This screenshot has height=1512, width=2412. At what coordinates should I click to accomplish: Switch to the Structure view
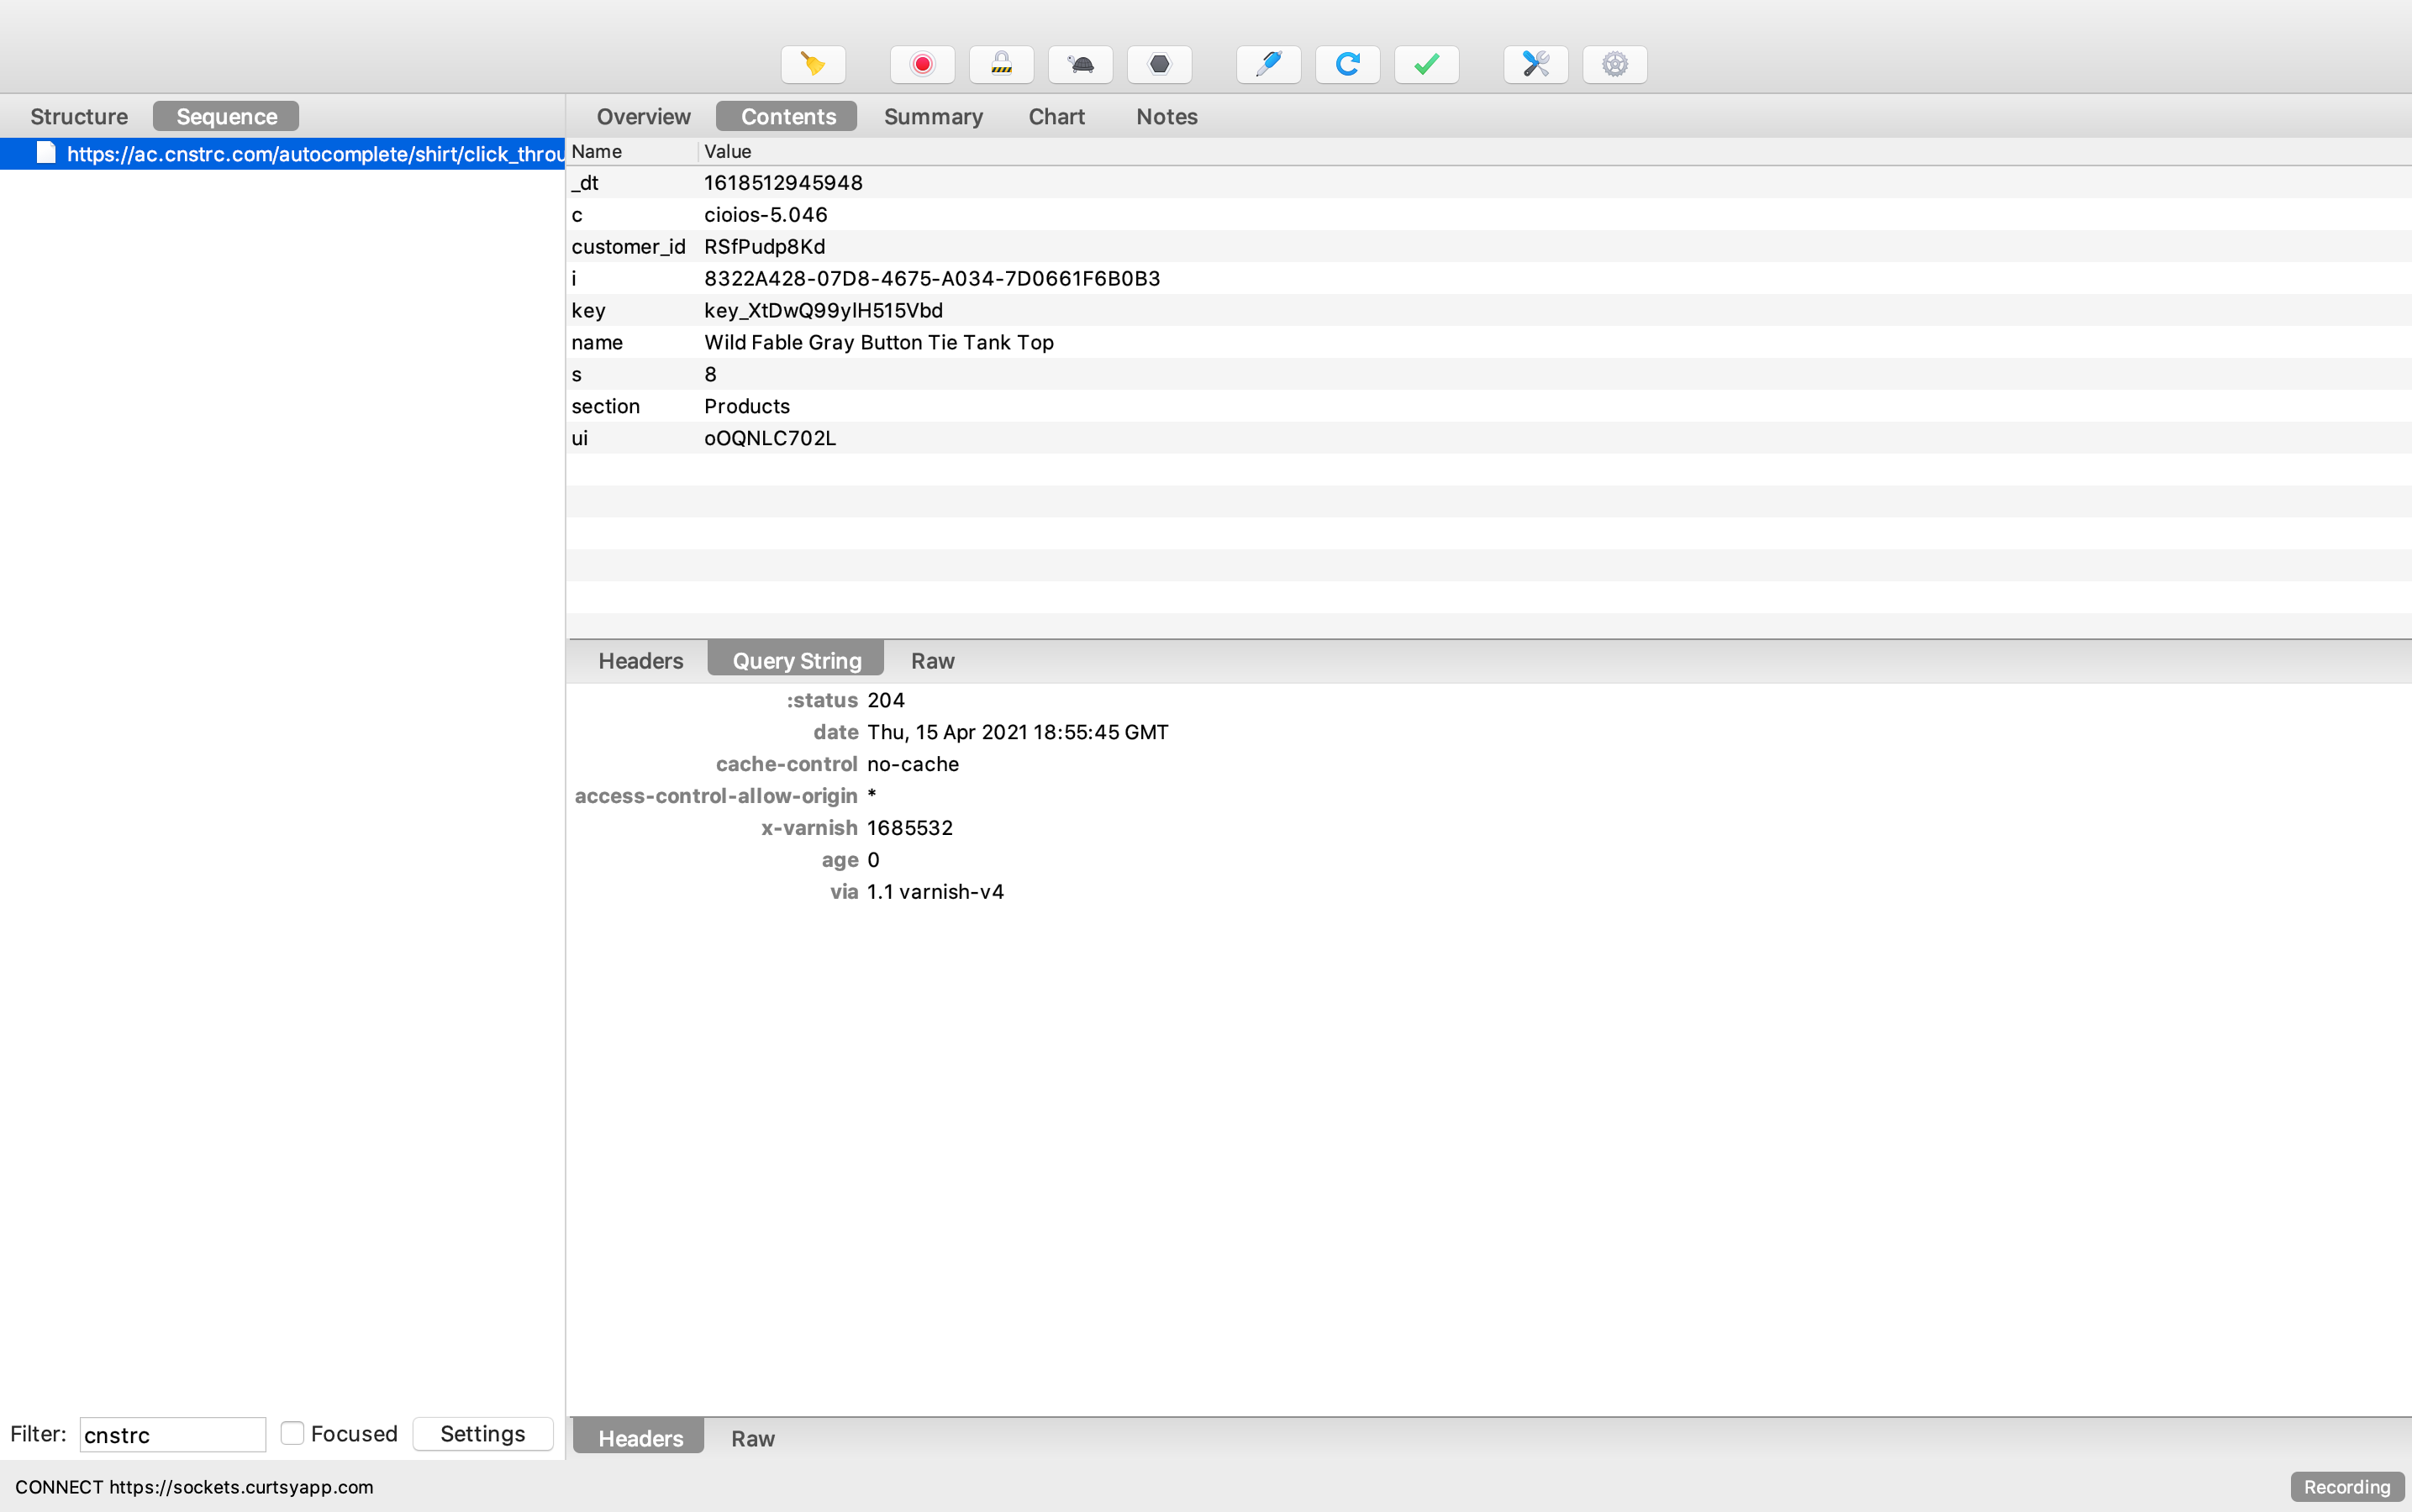click(x=79, y=116)
